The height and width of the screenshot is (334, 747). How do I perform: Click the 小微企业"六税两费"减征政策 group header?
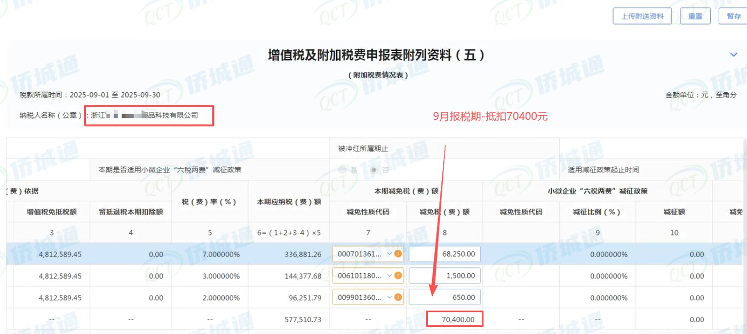coord(598,191)
